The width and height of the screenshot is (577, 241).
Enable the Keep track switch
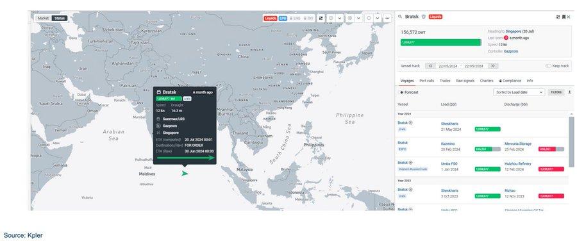click(x=548, y=66)
